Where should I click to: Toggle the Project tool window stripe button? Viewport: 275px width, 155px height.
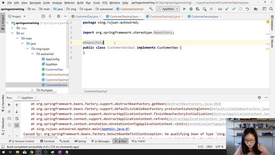coord(3,22)
